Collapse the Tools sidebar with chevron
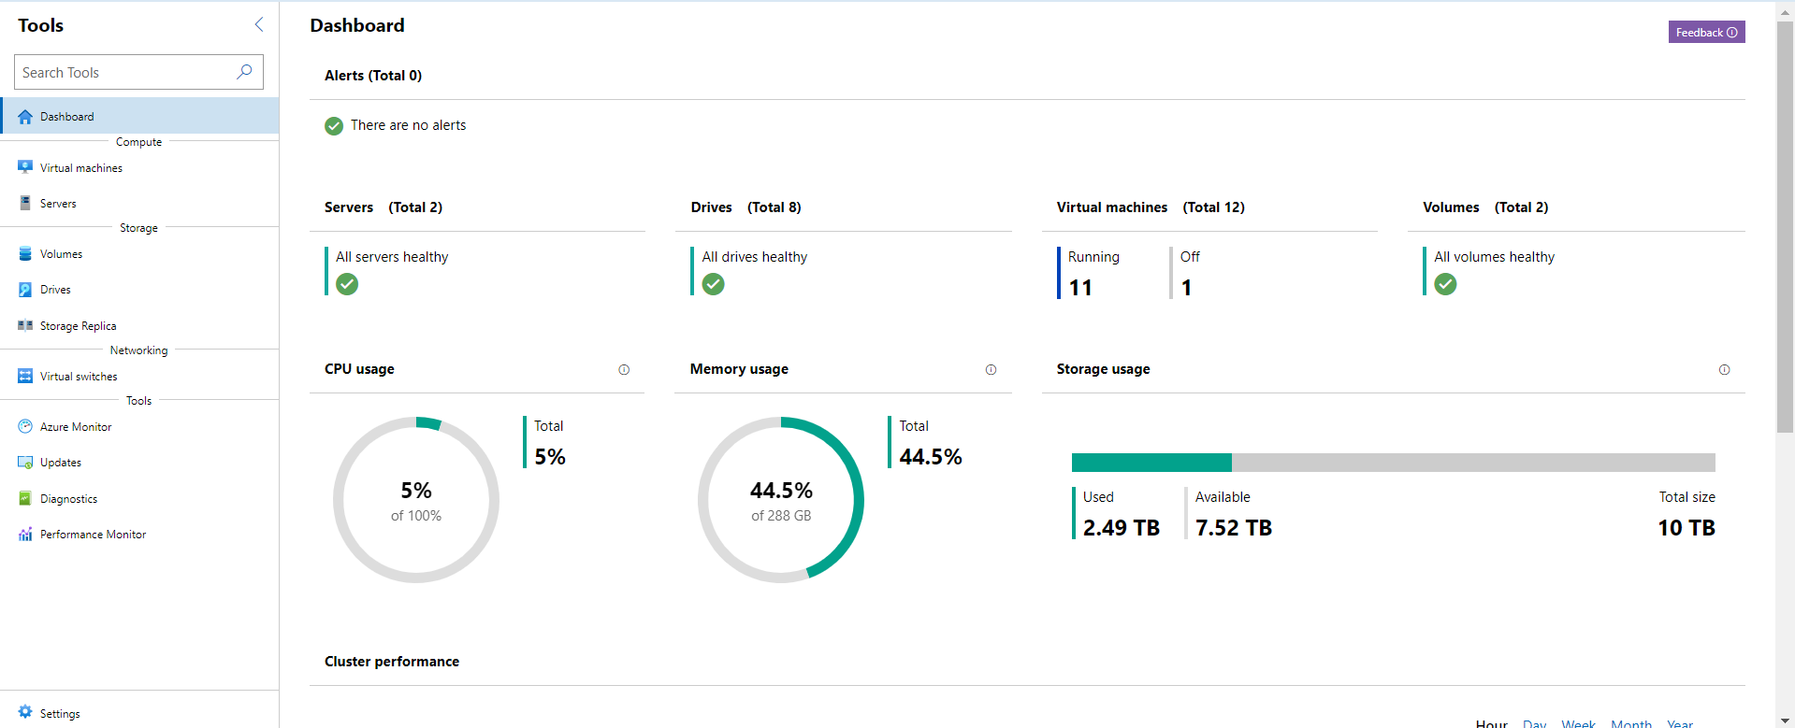Image resolution: width=1795 pixels, height=728 pixels. click(x=259, y=25)
